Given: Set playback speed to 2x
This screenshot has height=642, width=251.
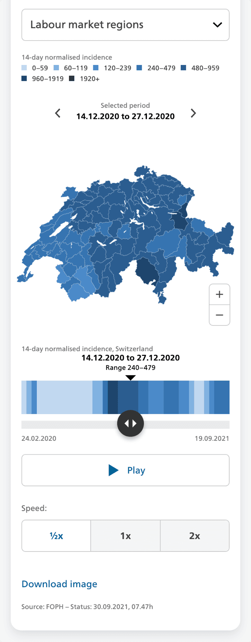Looking at the screenshot, I should click(195, 536).
